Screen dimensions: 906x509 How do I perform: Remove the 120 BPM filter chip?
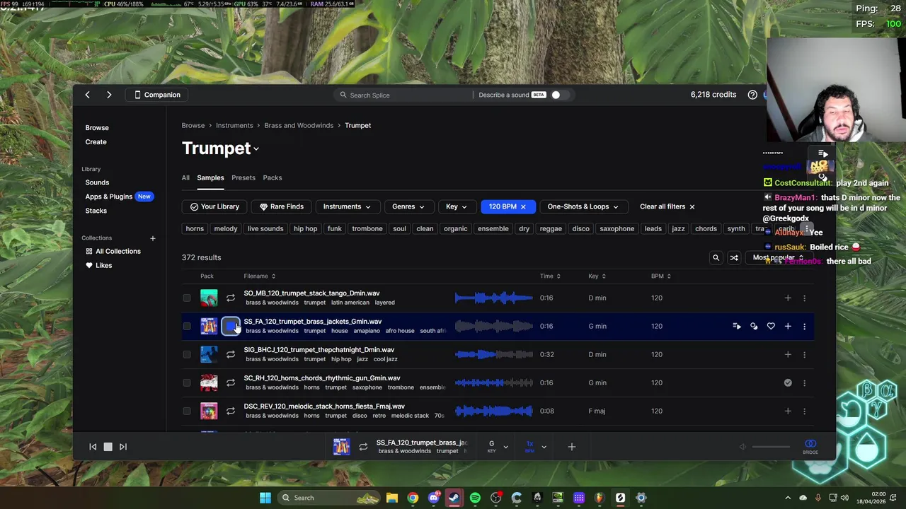[x=523, y=206]
